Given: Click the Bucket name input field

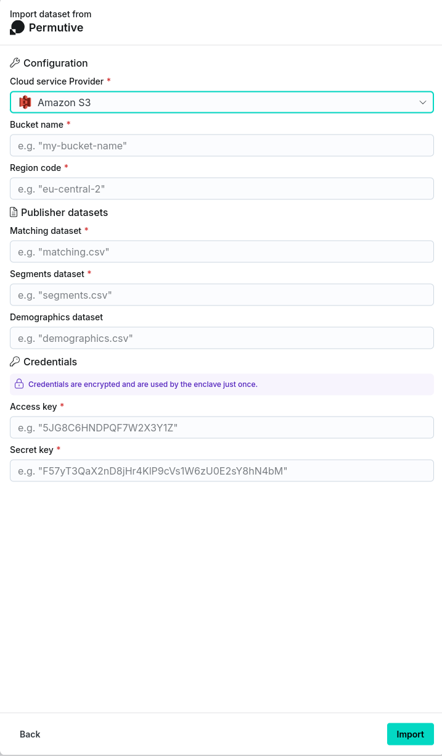Looking at the screenshot, I should click(222, 146).
